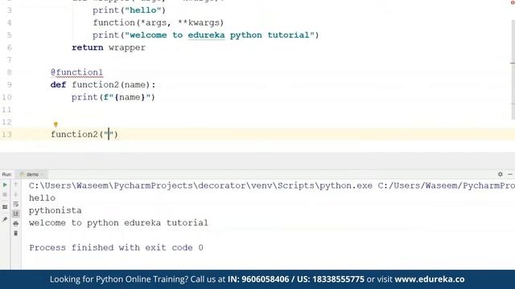Click 'def function2(name):' on line 9
This screenshot has width=515, height=289.
pos(103,84)
